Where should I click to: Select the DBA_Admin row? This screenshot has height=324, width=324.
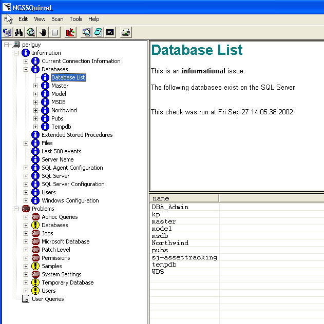(x=170, y=207)
